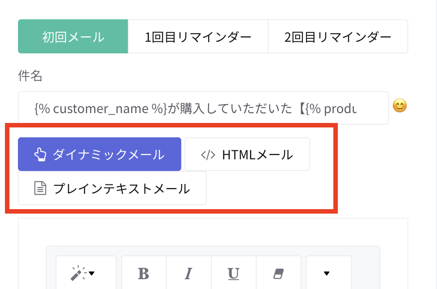Open the 1回目リマインダー tab
Image resolution: width=437 pixels, height=289 pixels.
pos(198,37)
